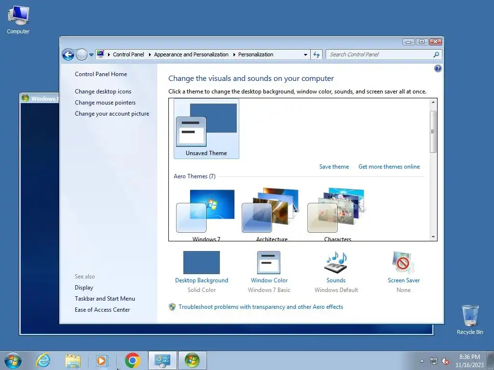Screen dimensions: 494x370
Task: Open Help via the blue question mark
Action: click(438, 68)
